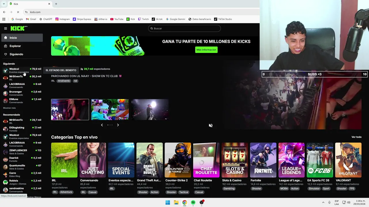Open the VALORANT category card
The height and width of the screenshot is (207, 369).
coord(348,160)
